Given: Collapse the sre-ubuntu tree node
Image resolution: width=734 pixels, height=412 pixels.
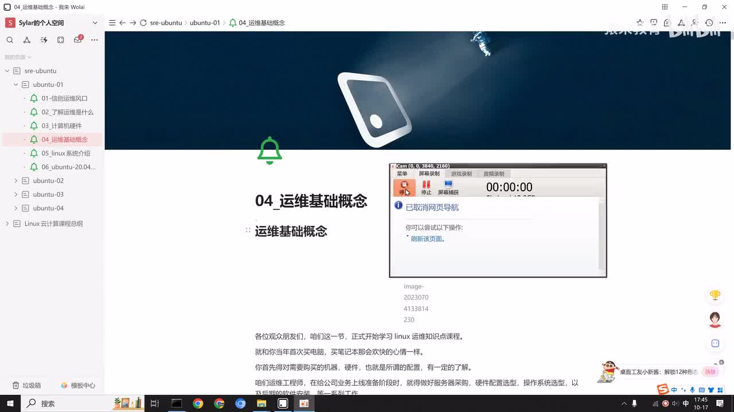Looking at the screenshot, I should [x=7, y=71].
